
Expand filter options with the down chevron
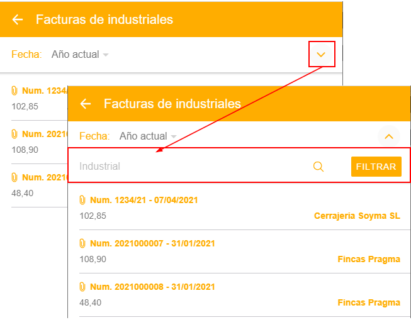click(322, 54)
